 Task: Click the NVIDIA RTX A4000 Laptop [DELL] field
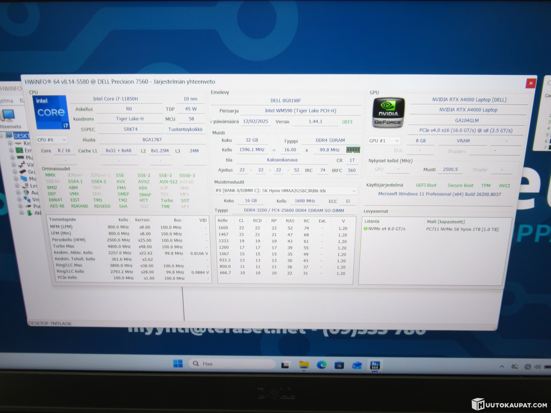coord(469,100)
